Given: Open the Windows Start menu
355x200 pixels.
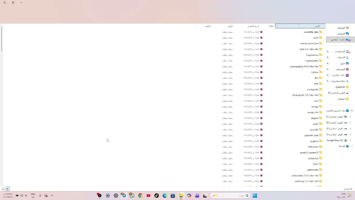Looking at the screenshot, I should tap(255, 196).
